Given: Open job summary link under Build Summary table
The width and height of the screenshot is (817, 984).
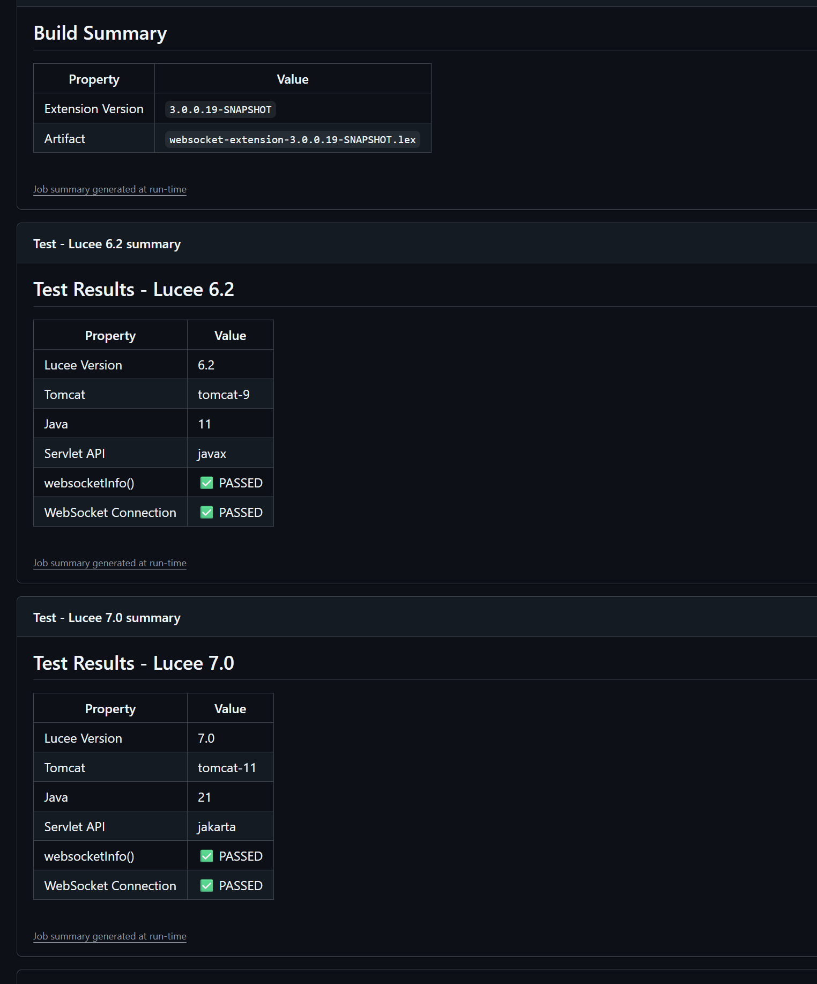Looking at the screenshot, I should (110, 189).
